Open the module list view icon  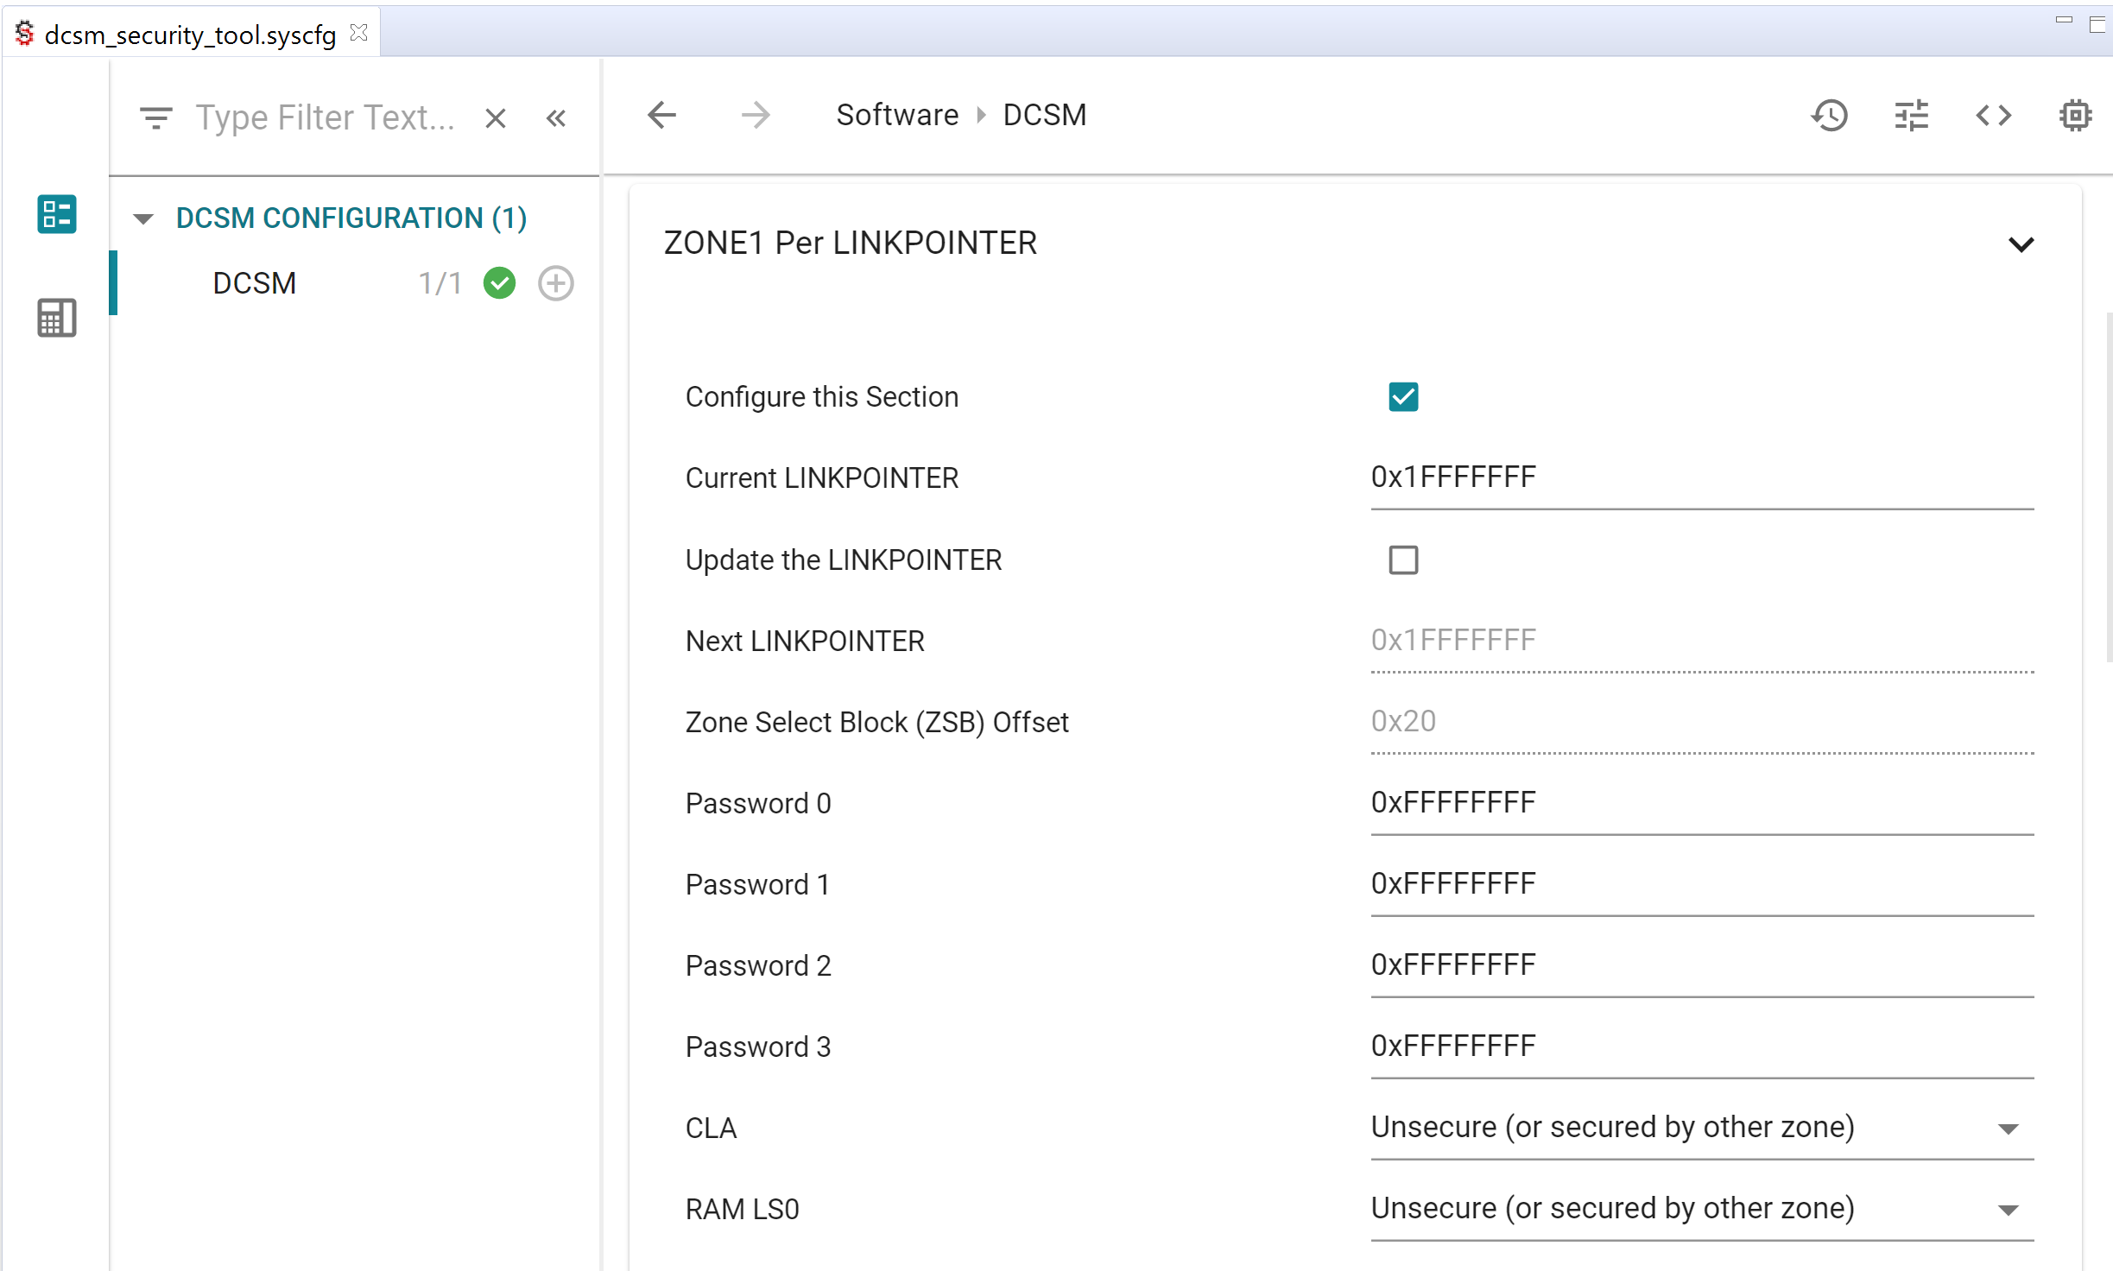(57, 214)
